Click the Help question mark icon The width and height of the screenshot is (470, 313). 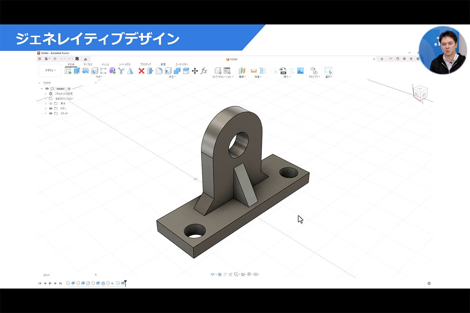click(418, 59)
